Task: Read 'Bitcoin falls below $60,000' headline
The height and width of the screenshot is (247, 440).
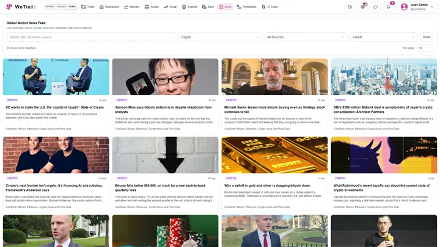Action: (x=160, y=188)
